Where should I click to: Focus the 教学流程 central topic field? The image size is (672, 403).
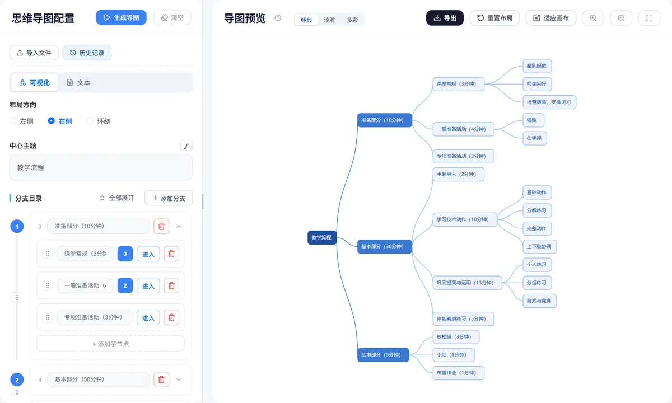101,167
